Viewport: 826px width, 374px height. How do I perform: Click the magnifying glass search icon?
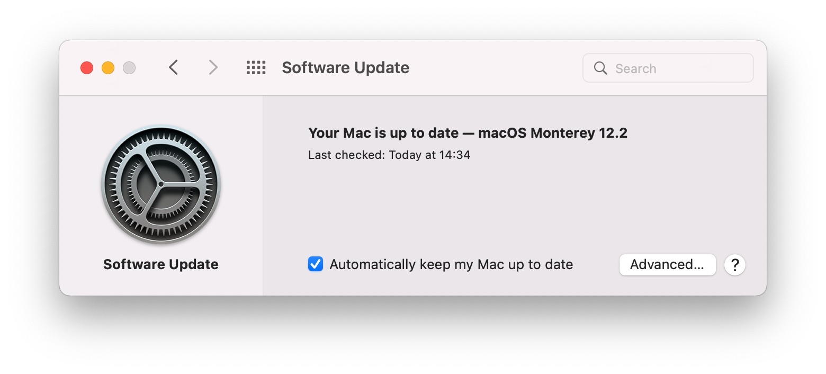click(x=600, y=68)
